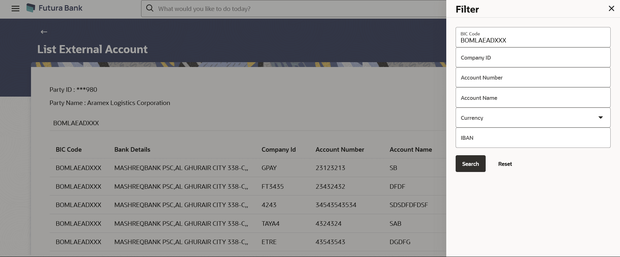Viewport: 620px width, 257px height.
Task: Click the Company ID filter field
Action: (x=533, y=58)
